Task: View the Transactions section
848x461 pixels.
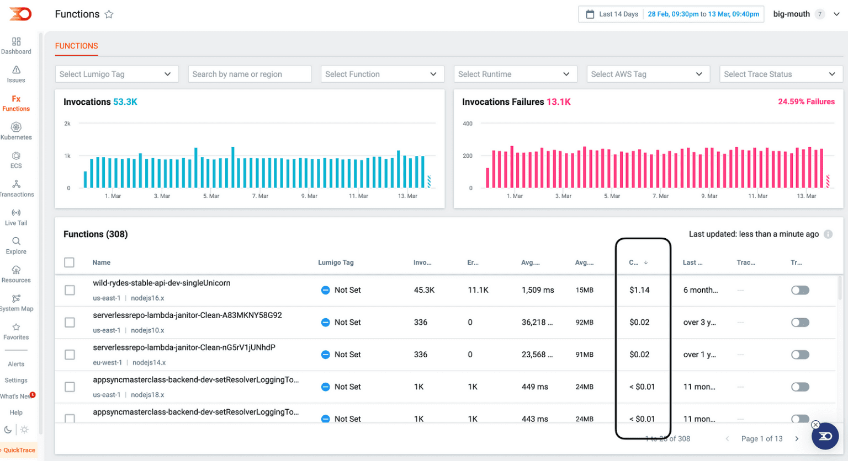Action: pos(16,188)
